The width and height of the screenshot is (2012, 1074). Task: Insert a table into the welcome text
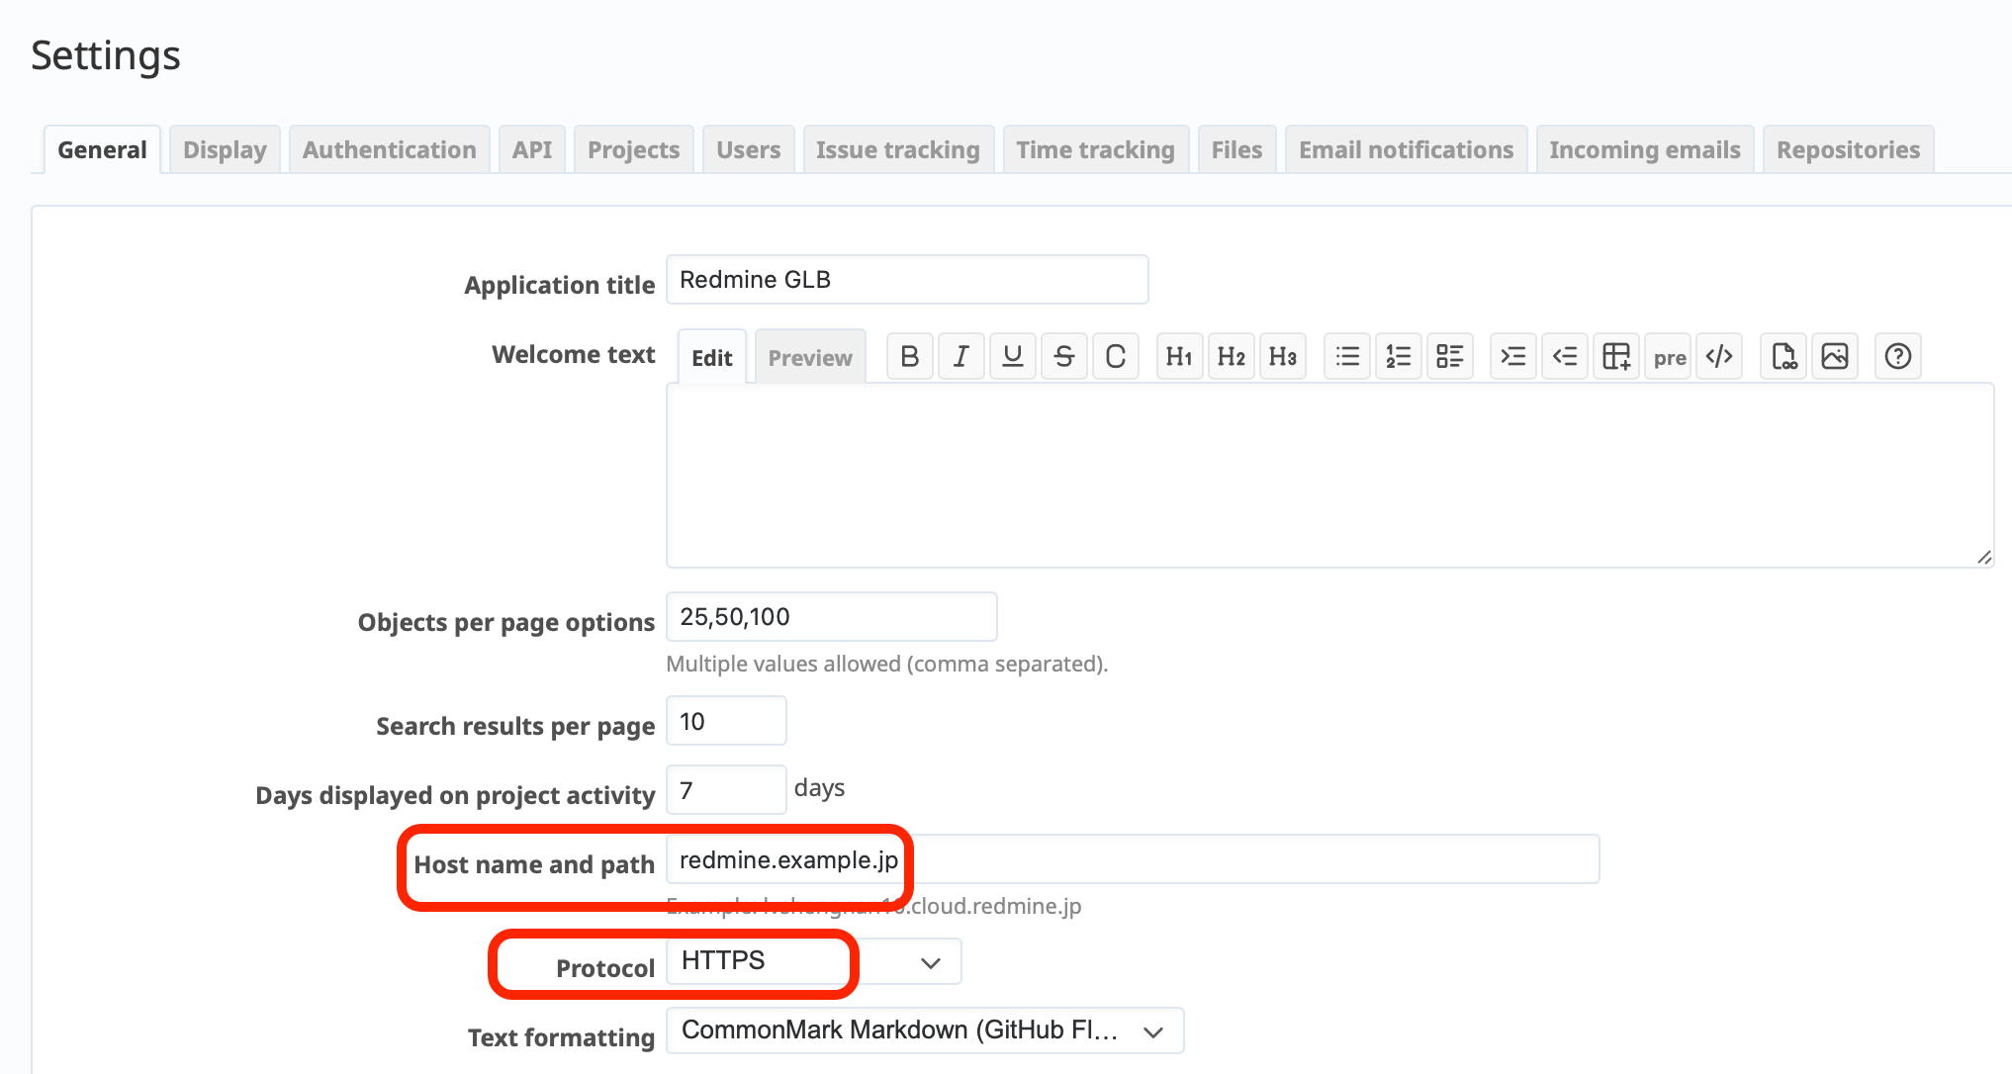click(1615, 356)
